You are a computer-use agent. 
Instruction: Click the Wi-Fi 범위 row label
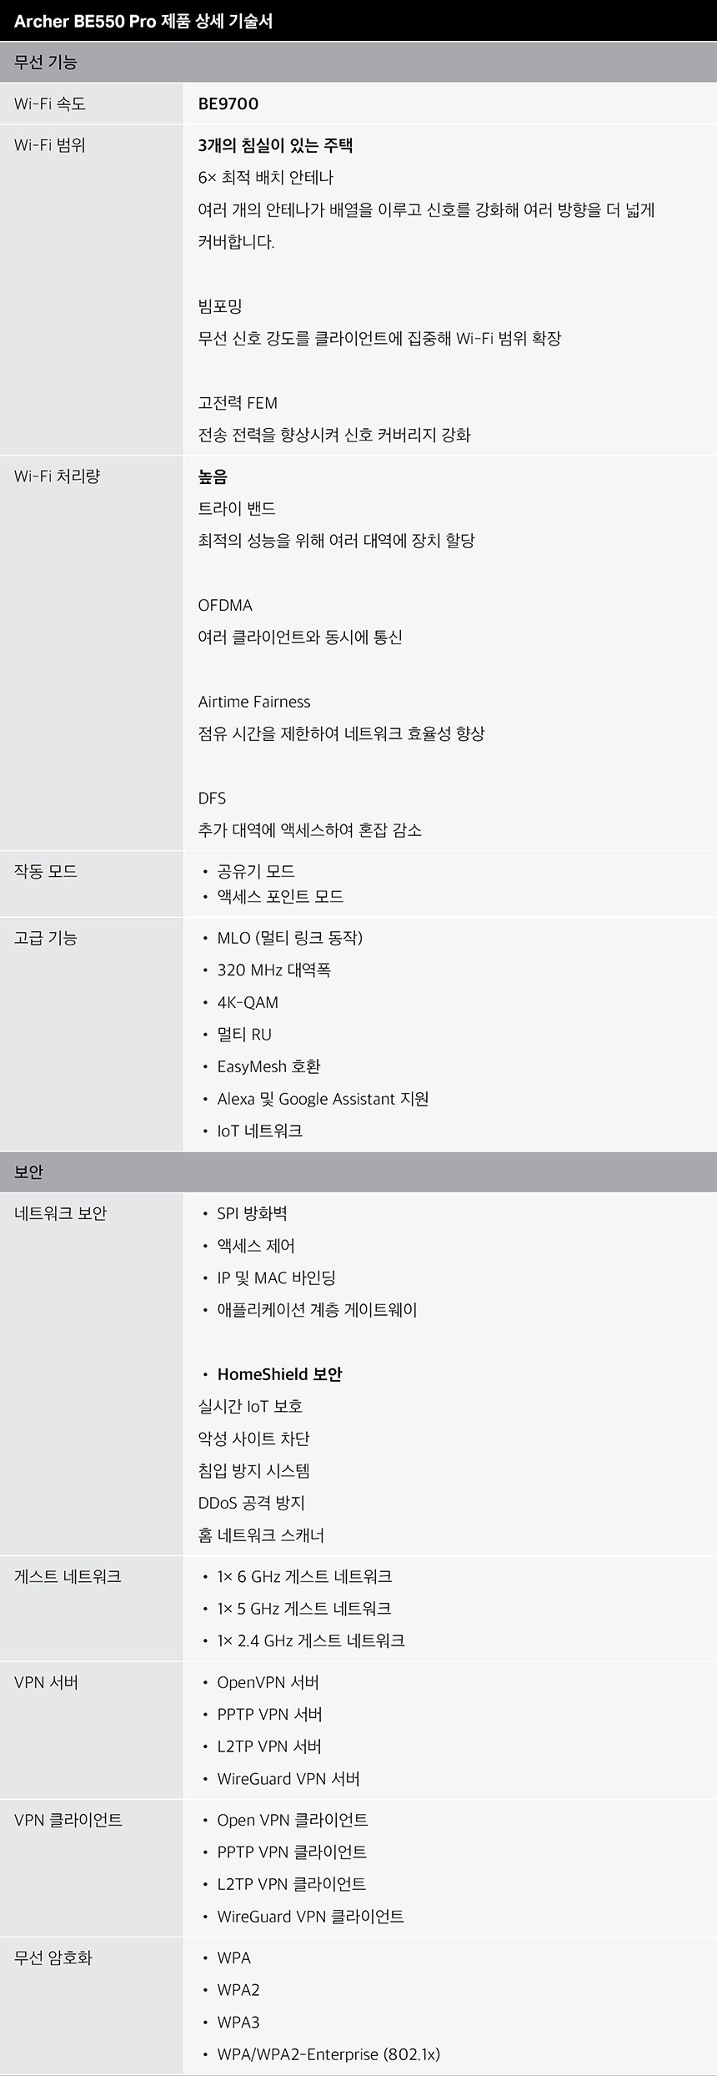(x=50, y=145)
